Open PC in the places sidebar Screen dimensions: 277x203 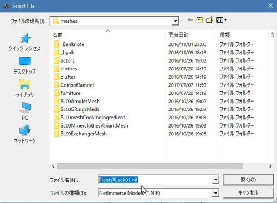click(x=24, y=111)
